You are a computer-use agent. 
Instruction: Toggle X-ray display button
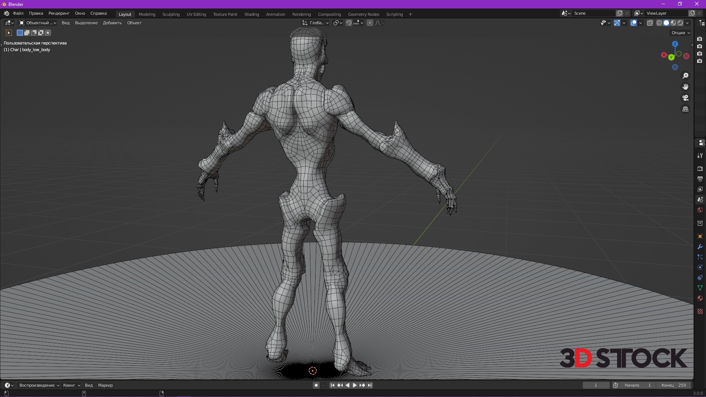[650, 23]
